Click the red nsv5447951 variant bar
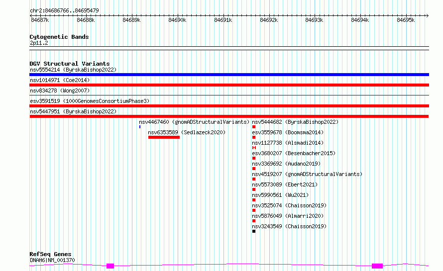 [x=229, y=116]
